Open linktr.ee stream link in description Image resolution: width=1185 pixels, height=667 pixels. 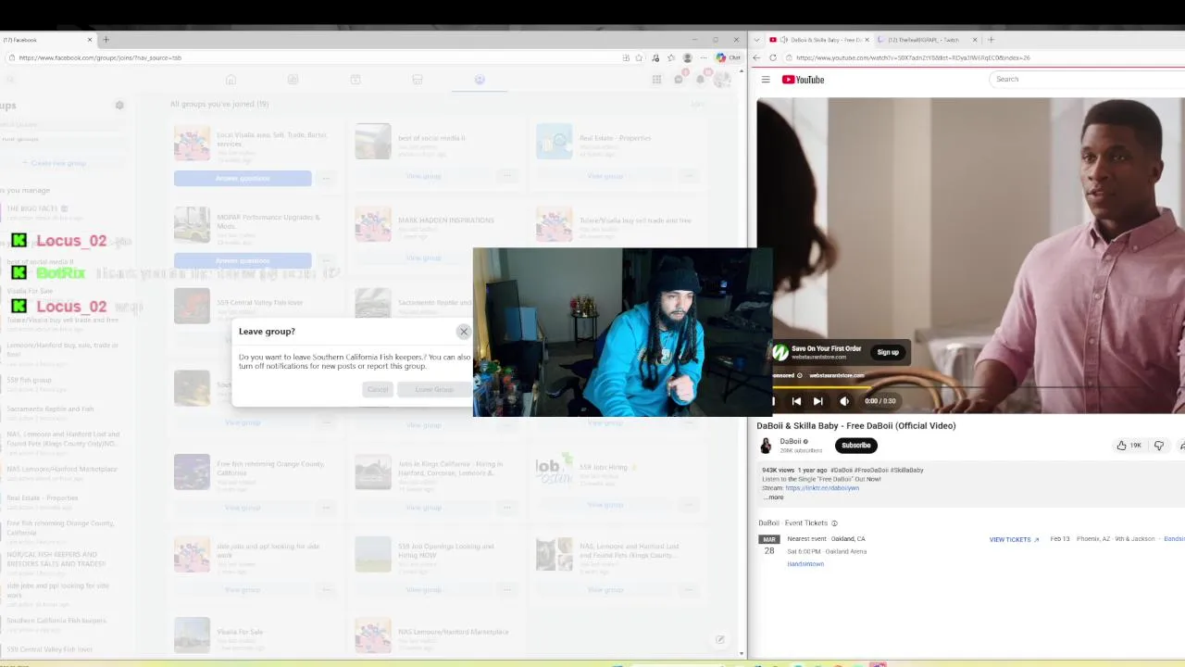click(x=822, y=488)
